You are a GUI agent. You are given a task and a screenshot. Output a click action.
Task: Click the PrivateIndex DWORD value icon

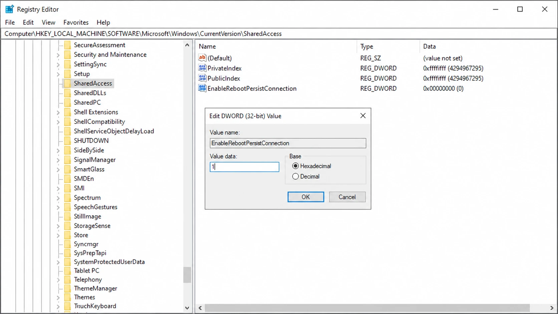202,68
